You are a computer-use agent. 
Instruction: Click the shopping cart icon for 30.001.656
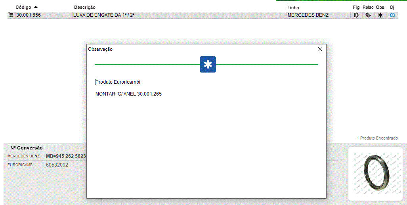pyautogui.click(x=11, y=15)
